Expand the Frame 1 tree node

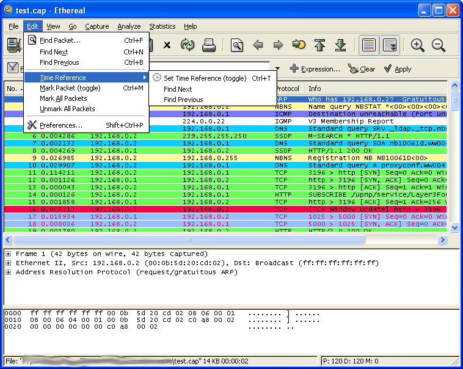click(x=9, y=254)
